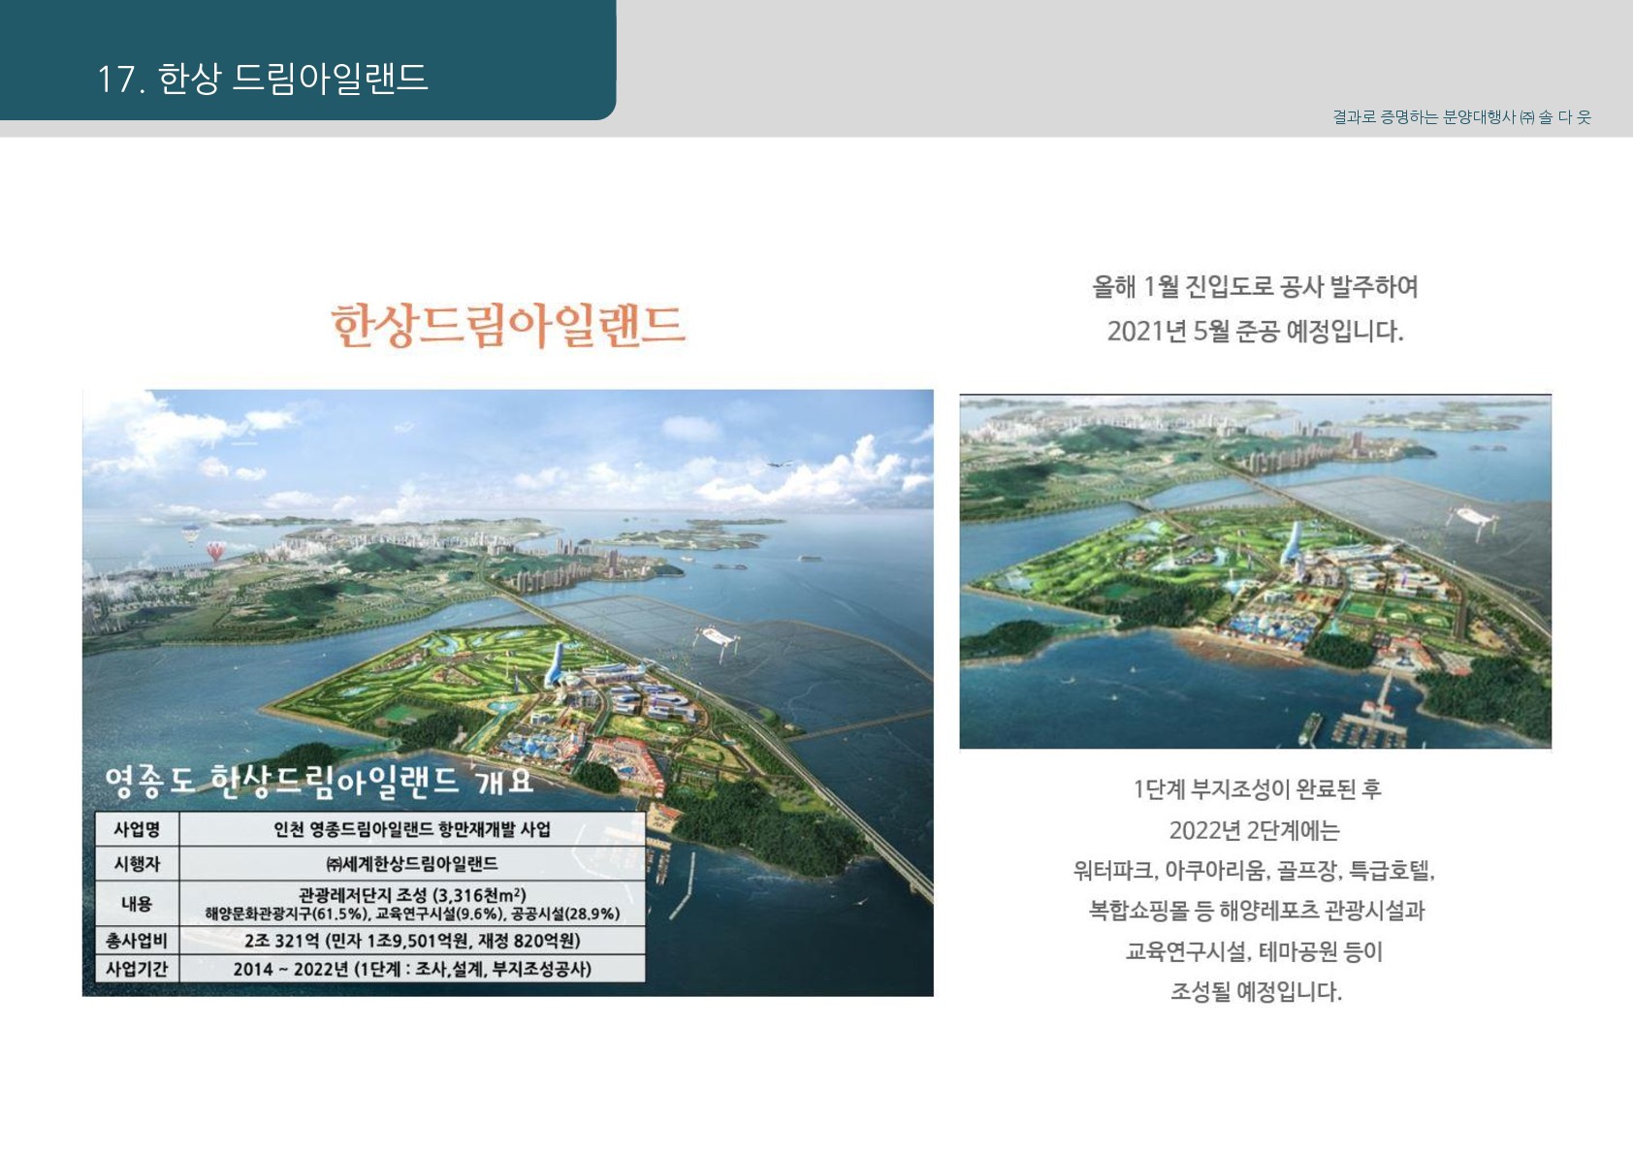Click the caption '영종도 한상드림아일랜드 개요'
Screen dimensions: 1633x1155
point(318,781)
